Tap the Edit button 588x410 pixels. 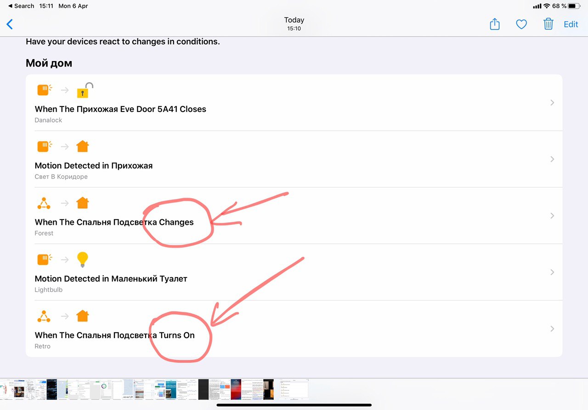[571, 25]
